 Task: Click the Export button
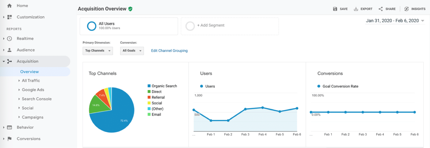click(x=363, y=9)
